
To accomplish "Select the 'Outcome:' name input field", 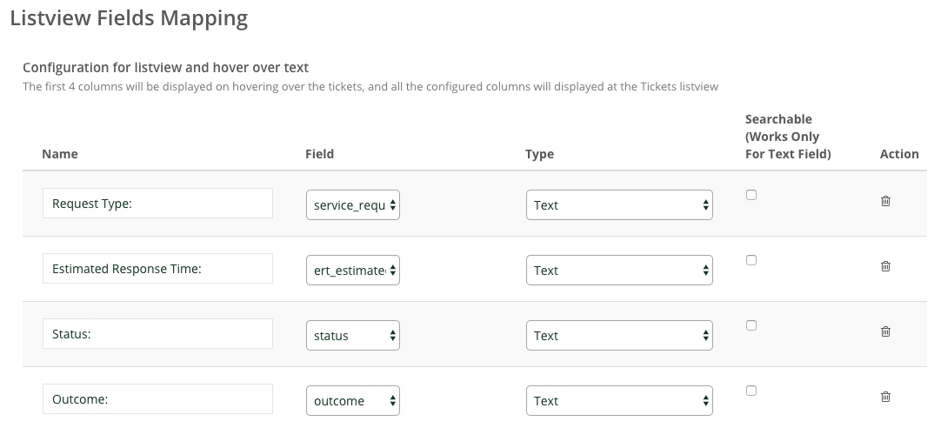I will pyautogui.click(x=158, y=398).
